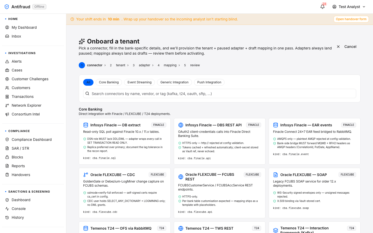Click the Handovers clipboard icon
The height and width of the screenshot is (233, 373).
[x=7, y=175]
